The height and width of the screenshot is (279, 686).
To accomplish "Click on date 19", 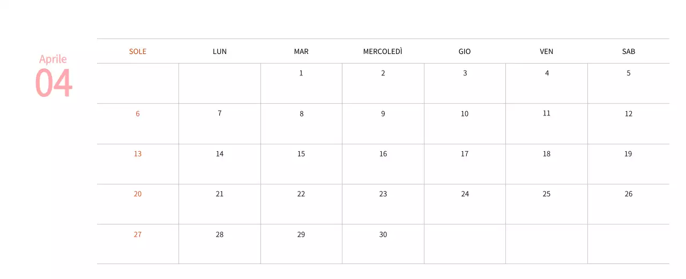I will [x=628, y=154].
